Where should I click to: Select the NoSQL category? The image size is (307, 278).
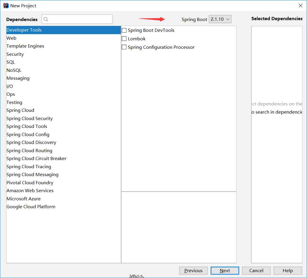click(64, 70)
